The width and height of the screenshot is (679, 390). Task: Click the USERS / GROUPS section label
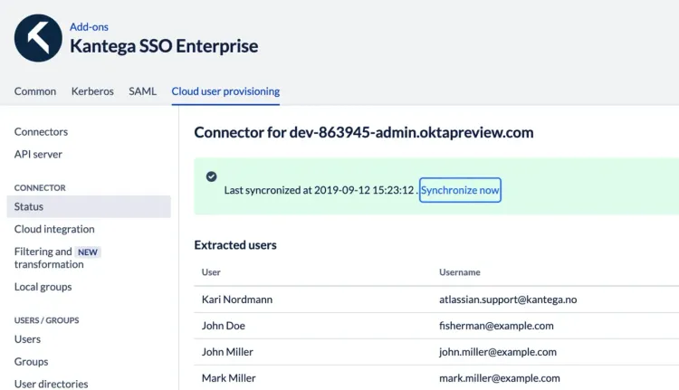47,320
